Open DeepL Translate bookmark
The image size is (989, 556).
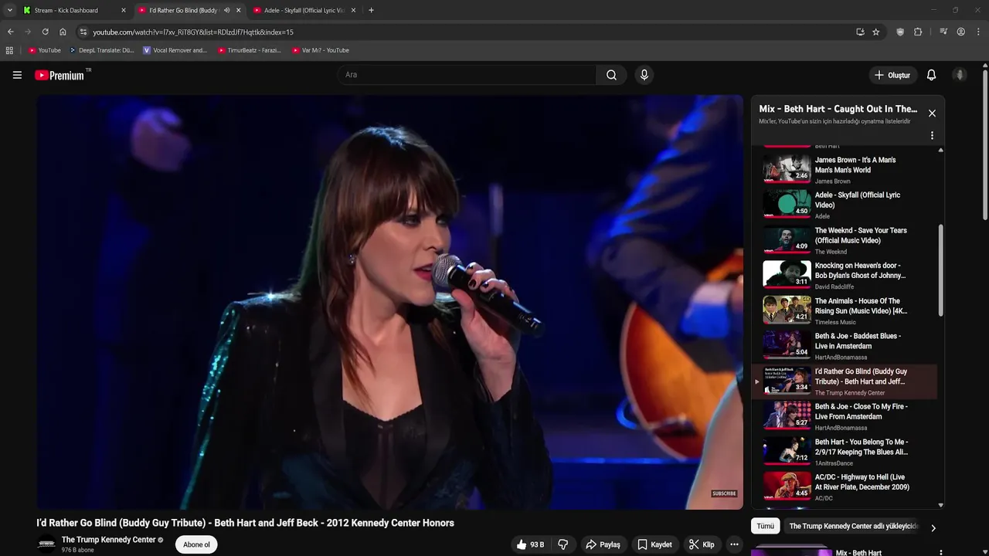pos(101,50)
